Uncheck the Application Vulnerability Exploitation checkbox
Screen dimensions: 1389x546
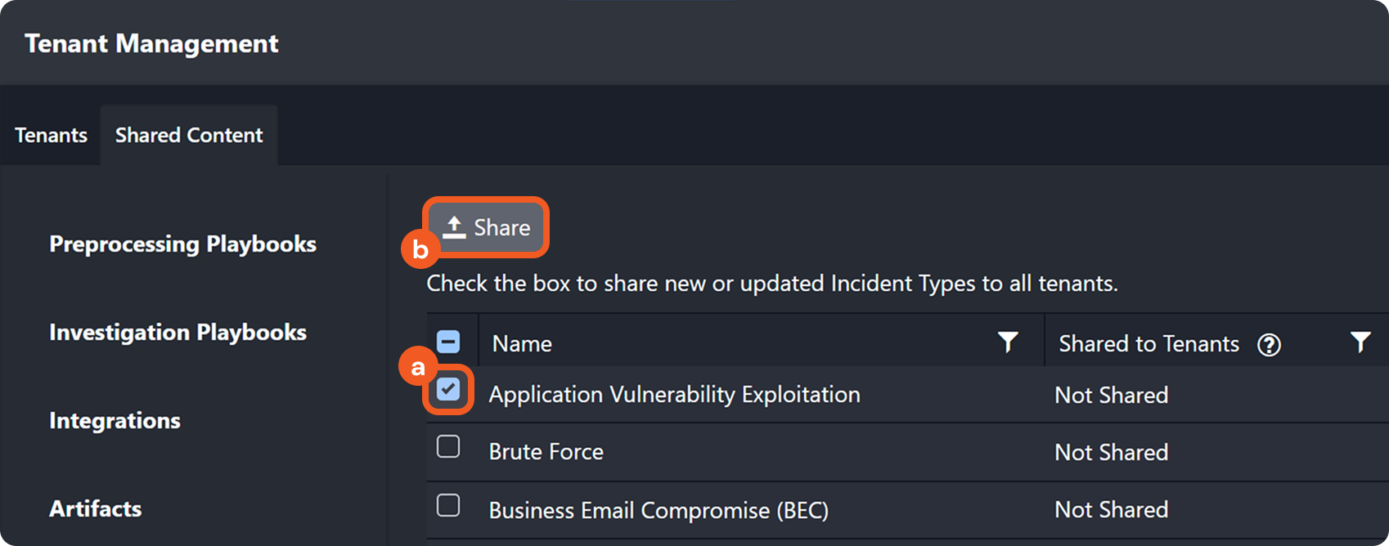[448, 389]
